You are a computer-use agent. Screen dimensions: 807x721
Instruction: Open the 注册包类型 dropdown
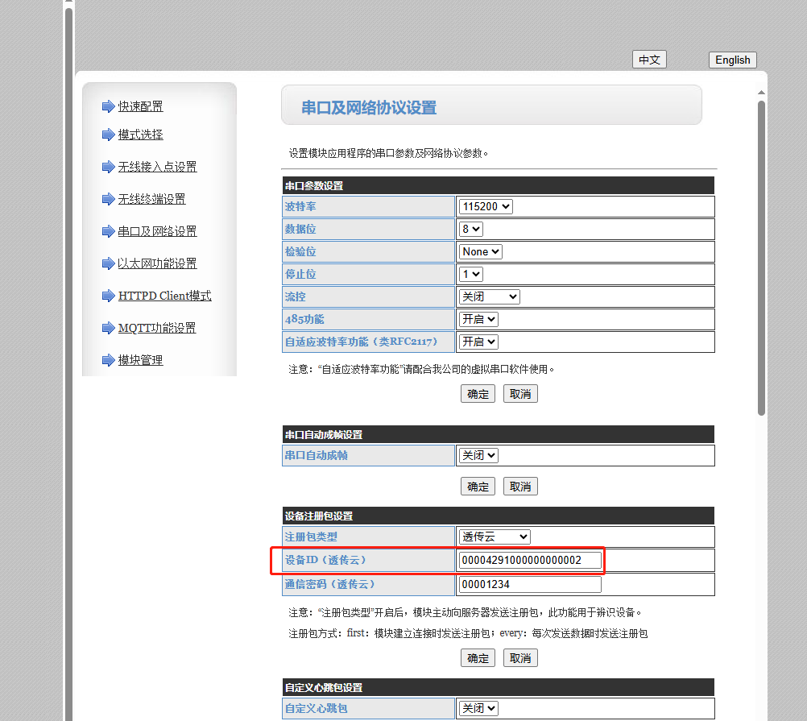[x=495, y=537]
